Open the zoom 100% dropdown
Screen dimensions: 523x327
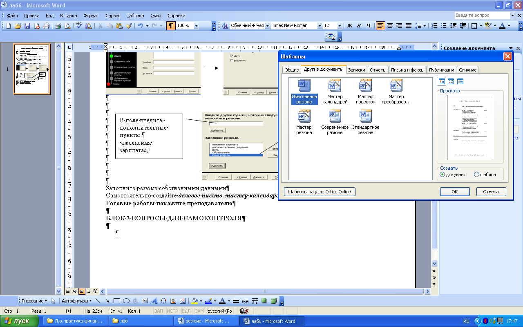pos(196,26)
